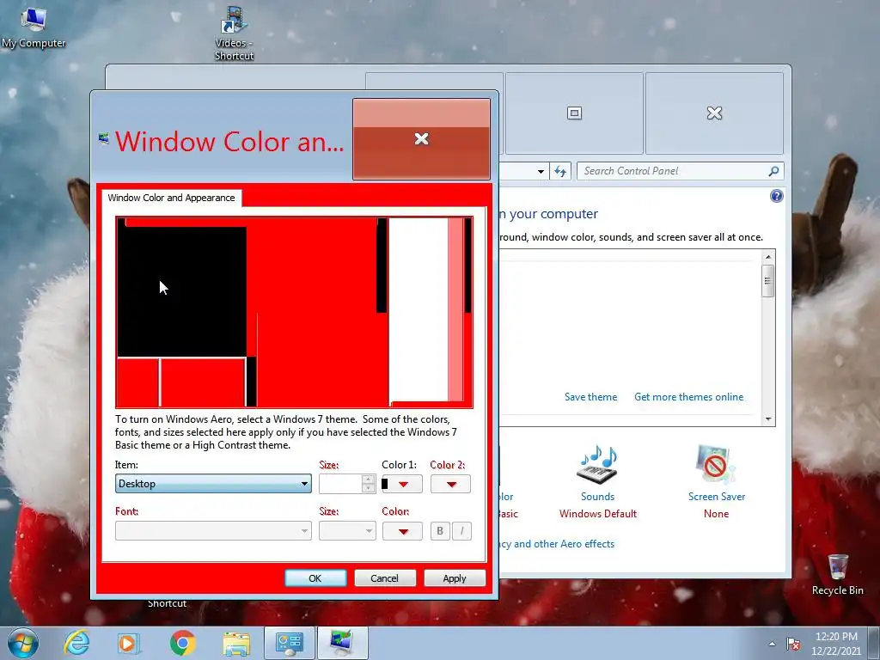Open Control Panel help icon

pos(777,196)
